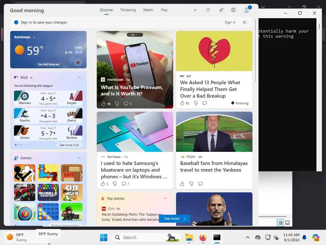Launch the Cut the Rope game

(x=72, y=192)
